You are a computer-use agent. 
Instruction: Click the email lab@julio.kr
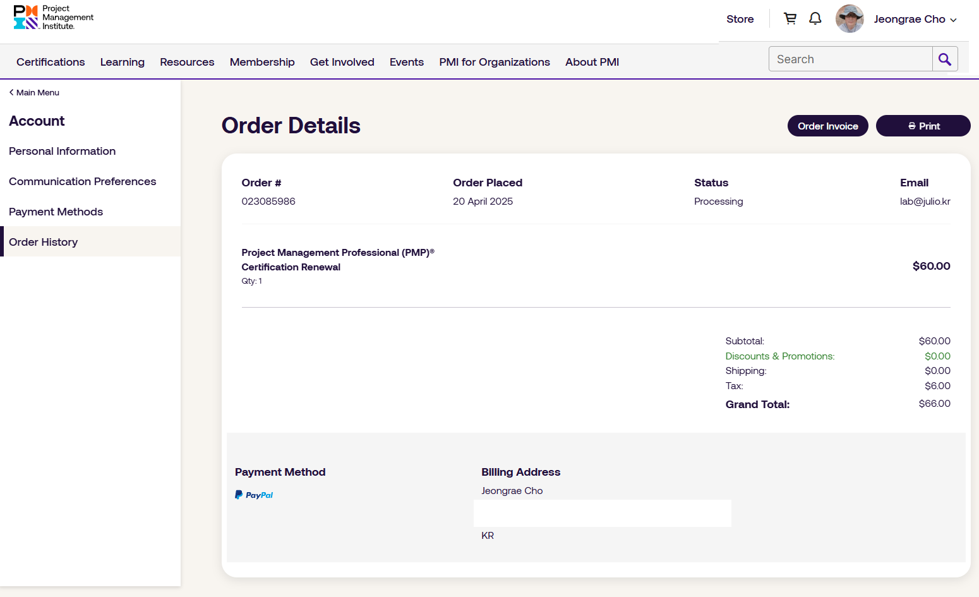[x=925, y=202]
